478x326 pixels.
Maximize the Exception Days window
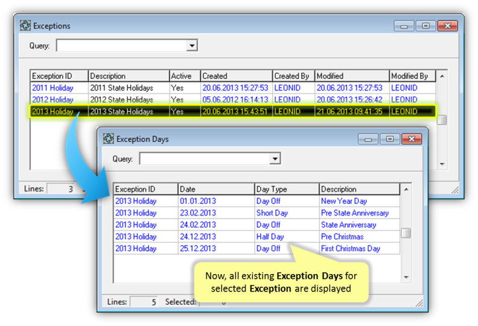tap(389, 139)
